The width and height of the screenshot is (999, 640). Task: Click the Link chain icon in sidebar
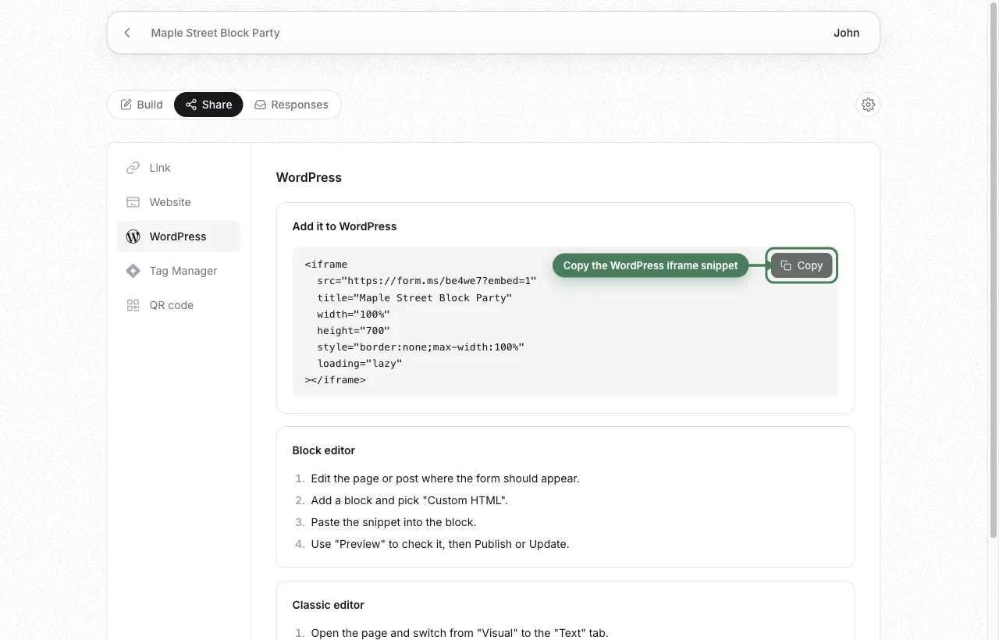(133, 168)
